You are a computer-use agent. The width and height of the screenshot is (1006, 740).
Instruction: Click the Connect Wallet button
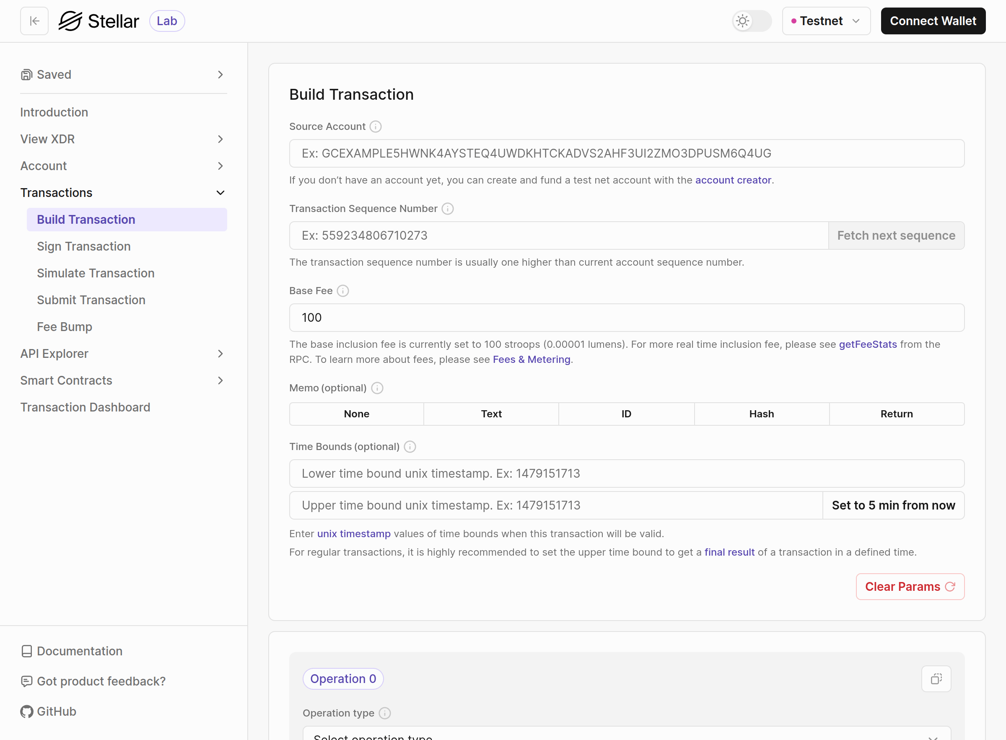click(933, 21)
